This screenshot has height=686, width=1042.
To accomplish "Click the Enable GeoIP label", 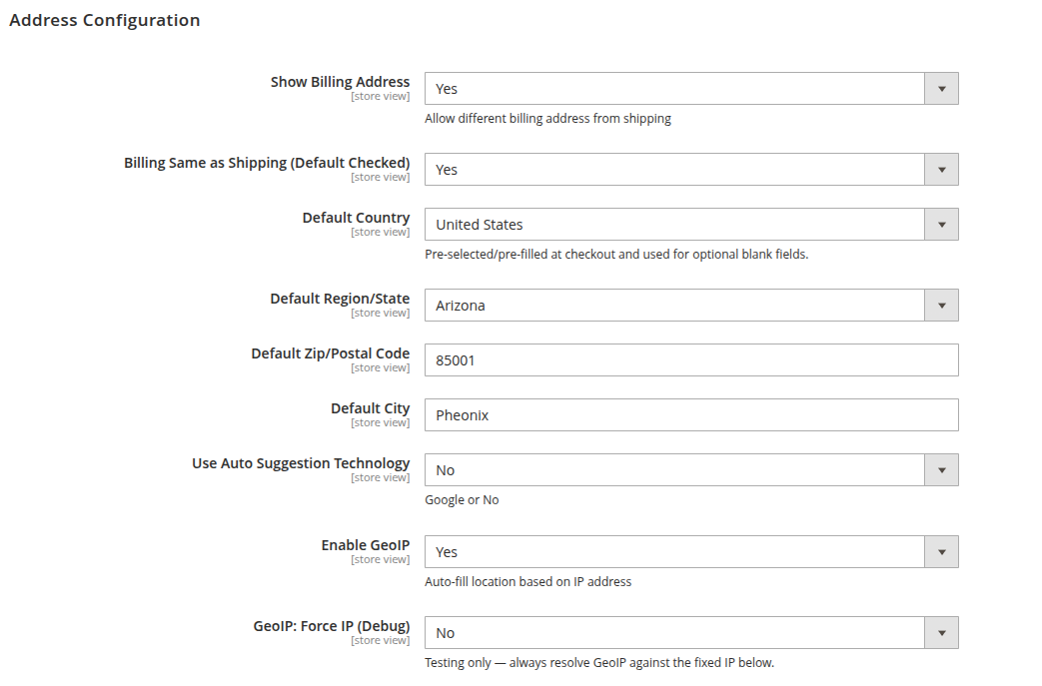I will coord(366,544).
